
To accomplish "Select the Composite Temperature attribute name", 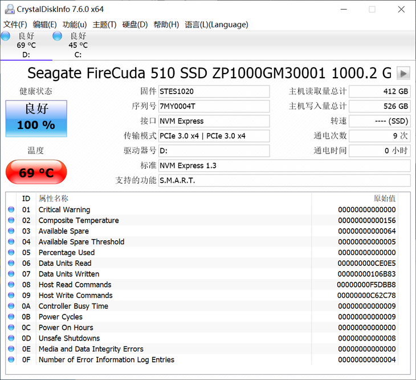I will tap(79, 220).
